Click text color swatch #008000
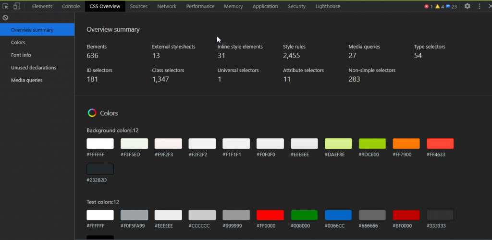The height and width of the screenshot is (240, 492). [x=304, y=215]
